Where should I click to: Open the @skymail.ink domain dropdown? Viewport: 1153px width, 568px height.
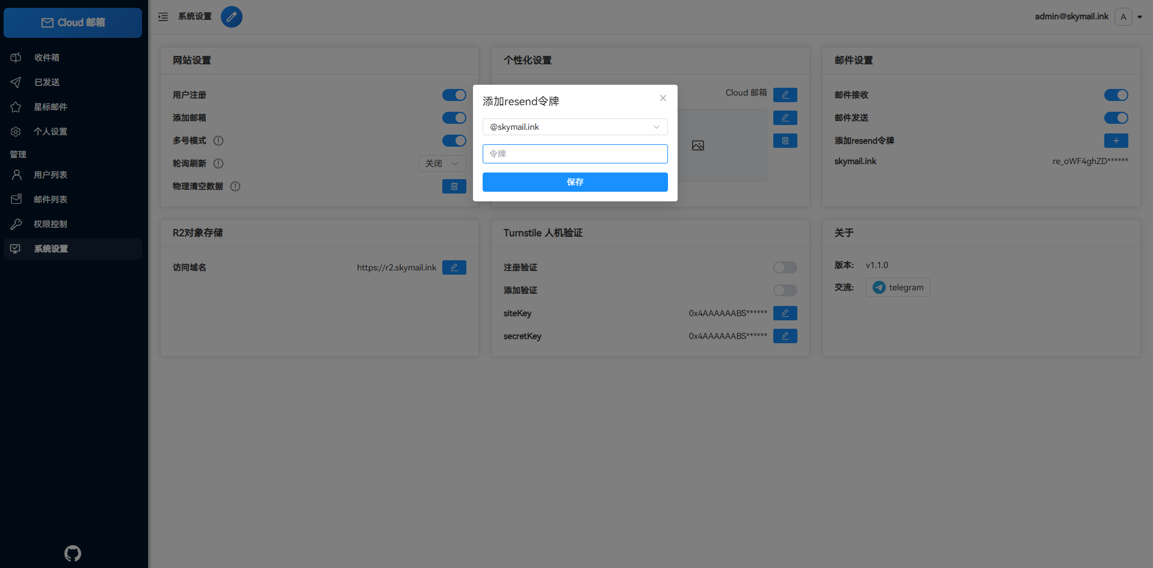[575, 127]
